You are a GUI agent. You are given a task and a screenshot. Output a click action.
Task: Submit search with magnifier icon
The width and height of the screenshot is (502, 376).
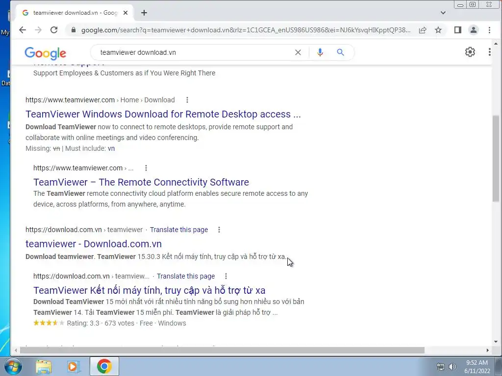pos(340,52)
